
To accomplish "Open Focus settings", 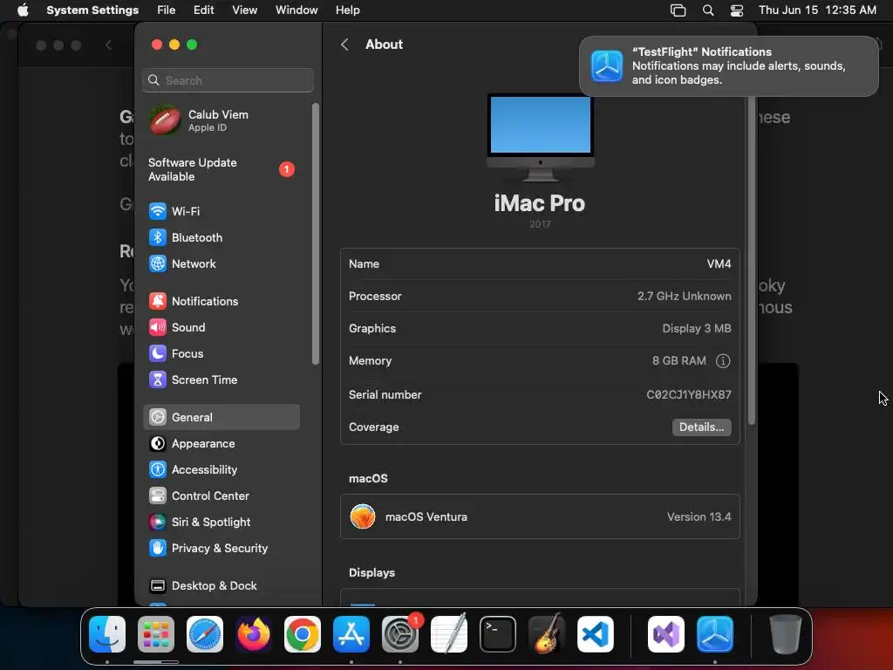I will tap(222, 354).
